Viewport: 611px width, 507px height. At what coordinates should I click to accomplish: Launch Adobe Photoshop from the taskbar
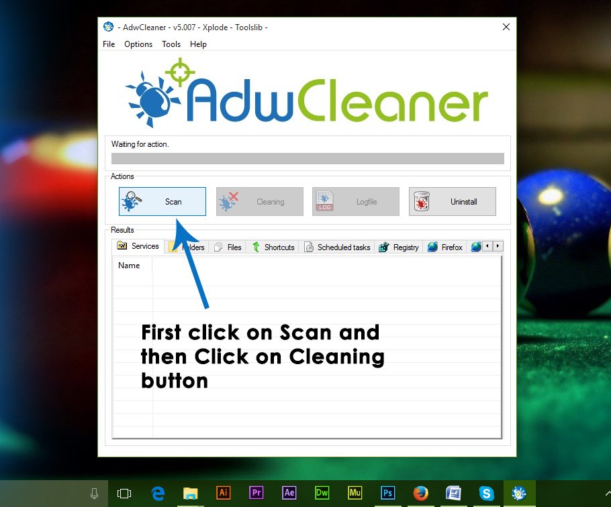pyautogui.click(x=387, y=493)
